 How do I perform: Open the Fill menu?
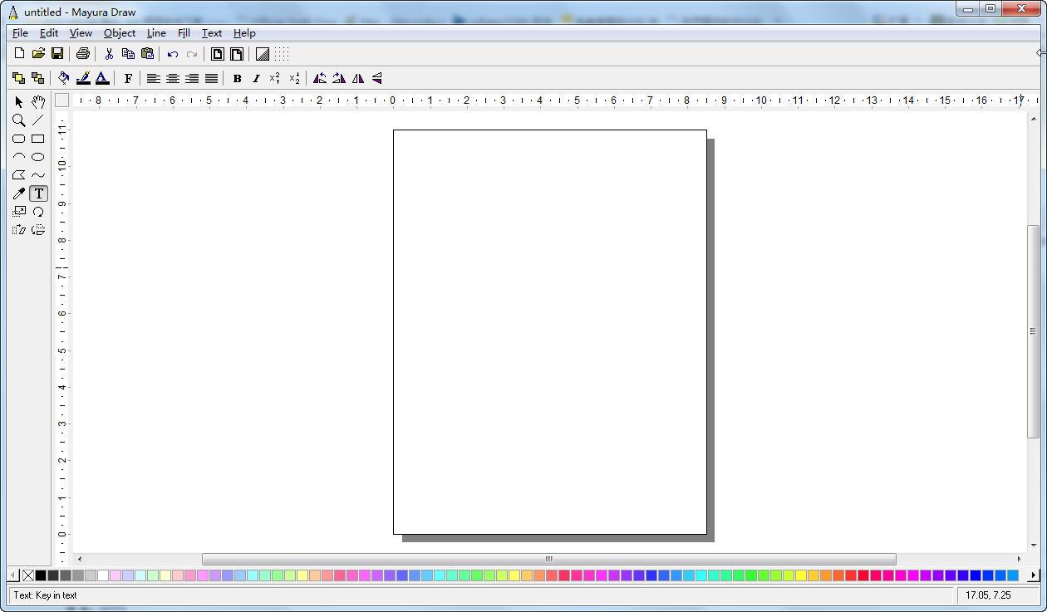184,33
